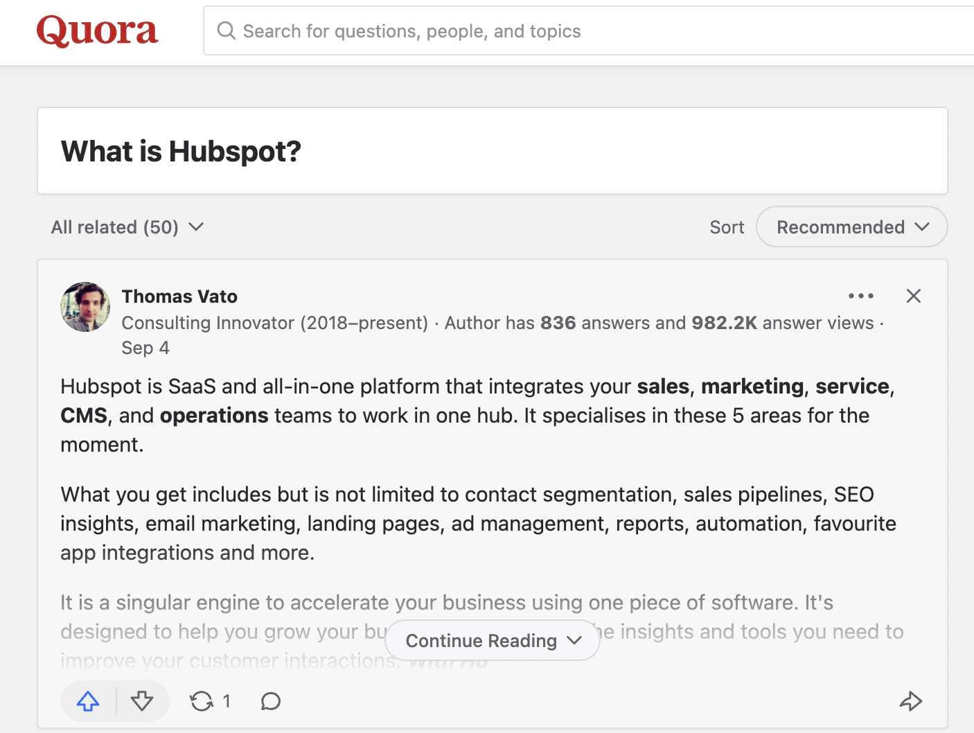The width and height of the screenshot is (974, 733).
Task: Click the Sep 4 answer date
Action: 145,348
